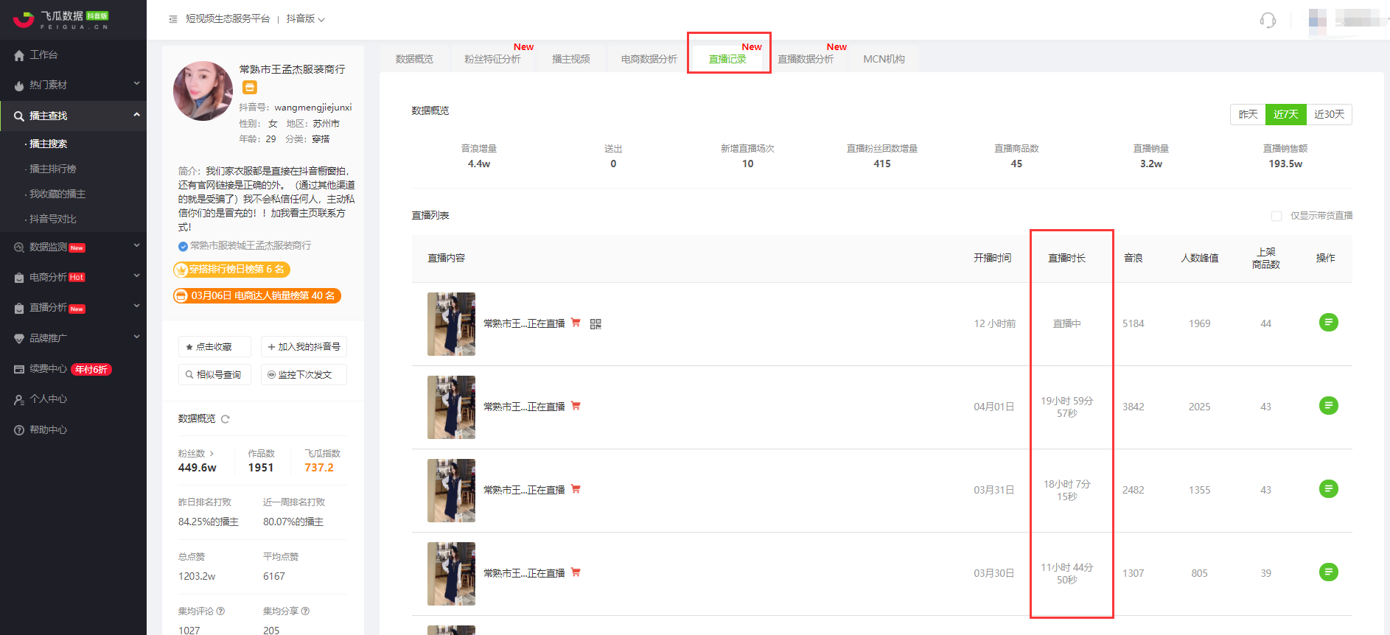The image size is (1390, 635).
Task: Click the 直播分析 sidebar icon
Action: [19, 308]
